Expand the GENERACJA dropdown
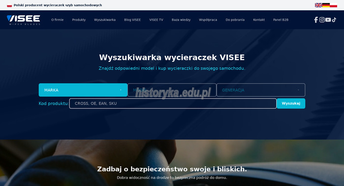Image resolution: width=344 pixels, height=186 pixels. [x=260, y=90]
